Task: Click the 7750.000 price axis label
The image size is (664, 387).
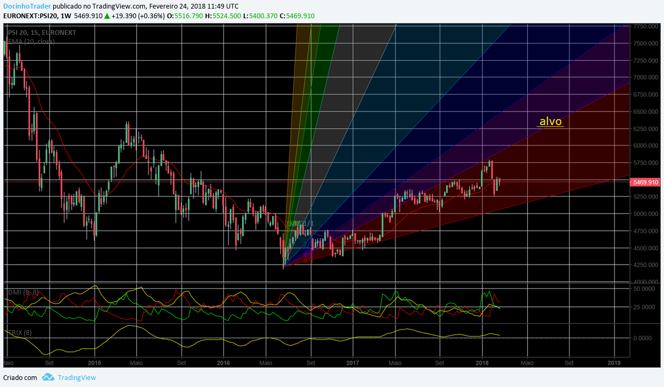Action: [x=646, y=26]
